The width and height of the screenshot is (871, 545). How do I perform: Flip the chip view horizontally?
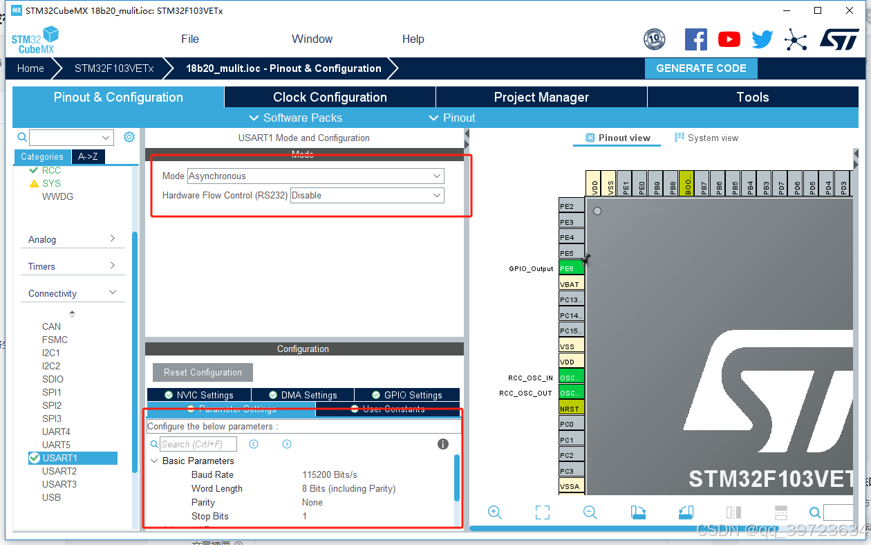[x=733, y=512]
